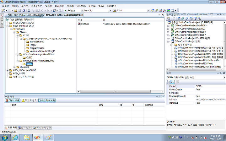Toggle the 21 warnings filter button
Image resolution: width=226 pixels, height=141 pixels.
29,100
